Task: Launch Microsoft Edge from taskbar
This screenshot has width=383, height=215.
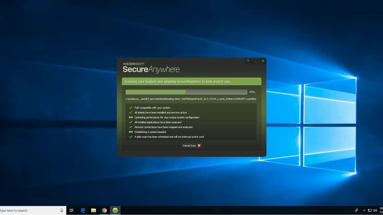Action: click(83, 211)
